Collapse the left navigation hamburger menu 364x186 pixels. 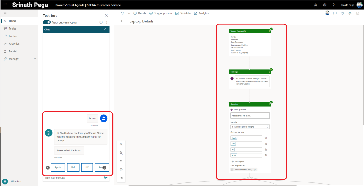coord(5,13)
